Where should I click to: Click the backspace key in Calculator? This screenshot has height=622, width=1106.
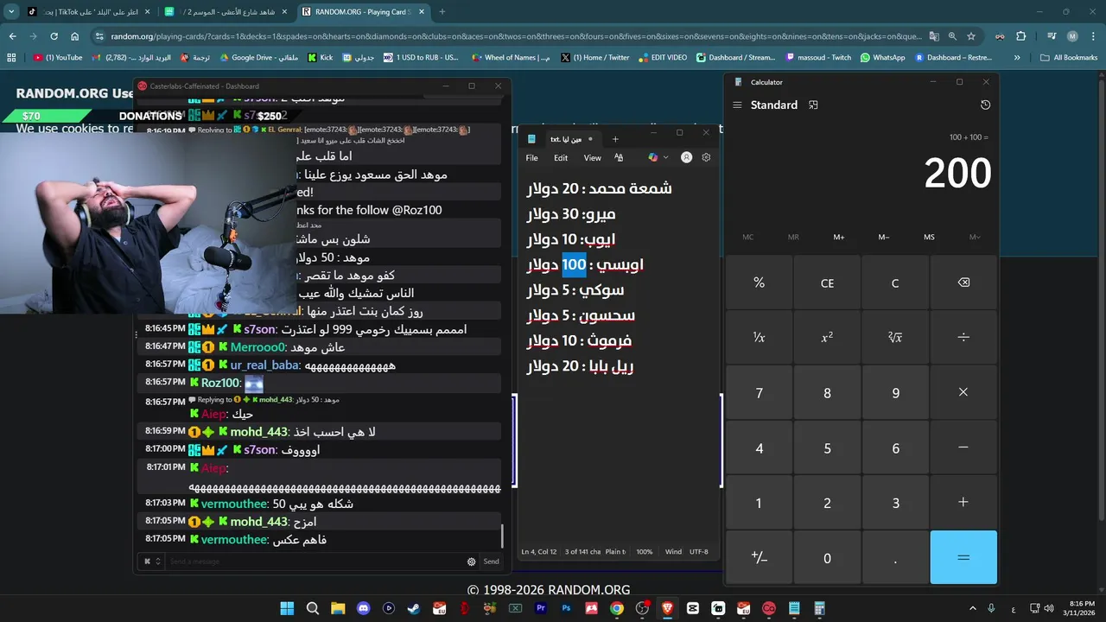[963, 282]
